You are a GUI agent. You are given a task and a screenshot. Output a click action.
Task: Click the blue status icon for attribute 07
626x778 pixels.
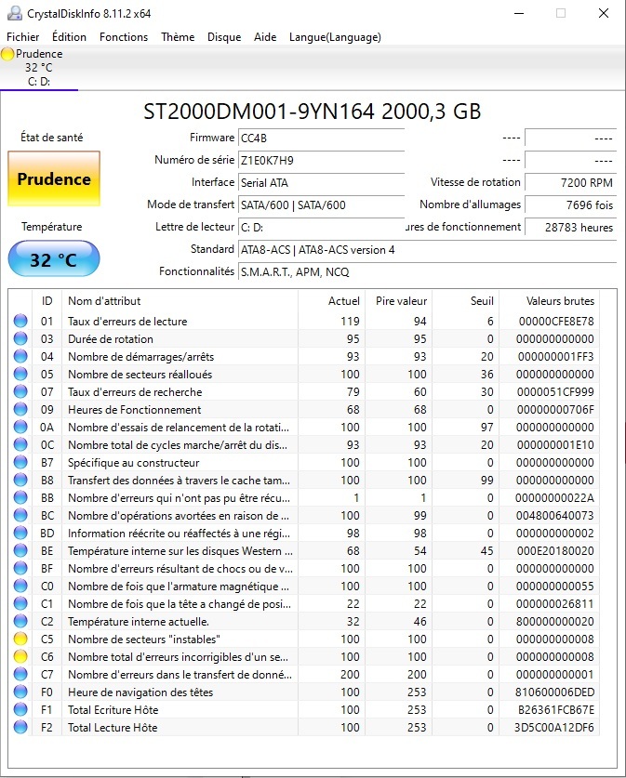20,392
